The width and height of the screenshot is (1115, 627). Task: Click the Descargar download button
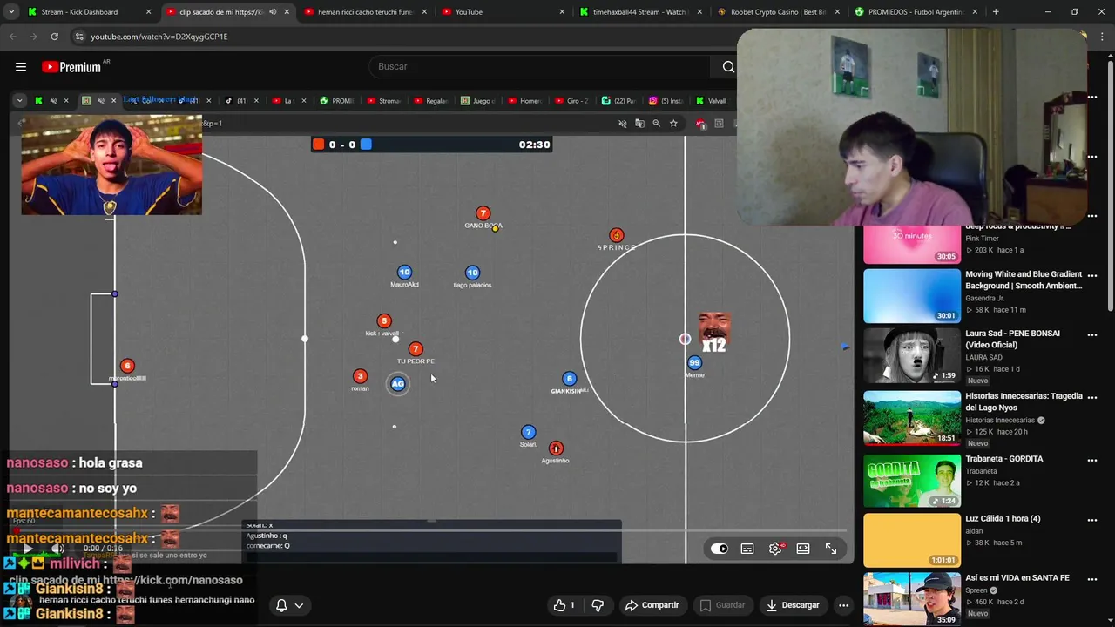(x=794, y=605)
